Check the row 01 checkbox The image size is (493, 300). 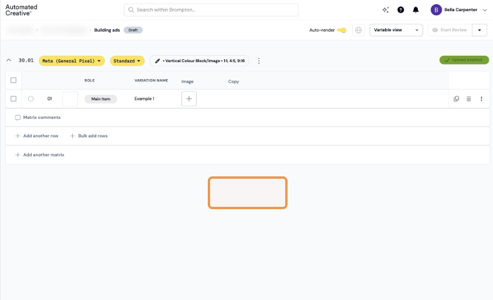(13, 99)
